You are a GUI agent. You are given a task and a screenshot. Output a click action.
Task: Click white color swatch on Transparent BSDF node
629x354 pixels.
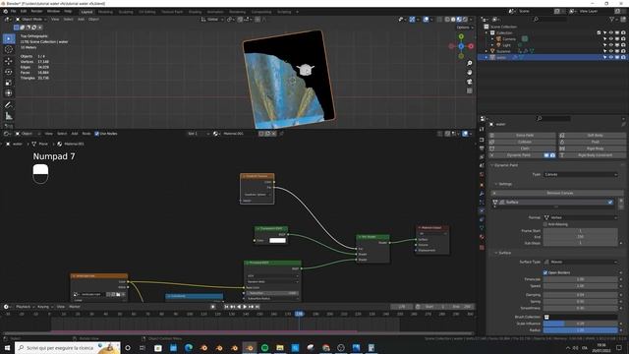(x=277, y=240)
